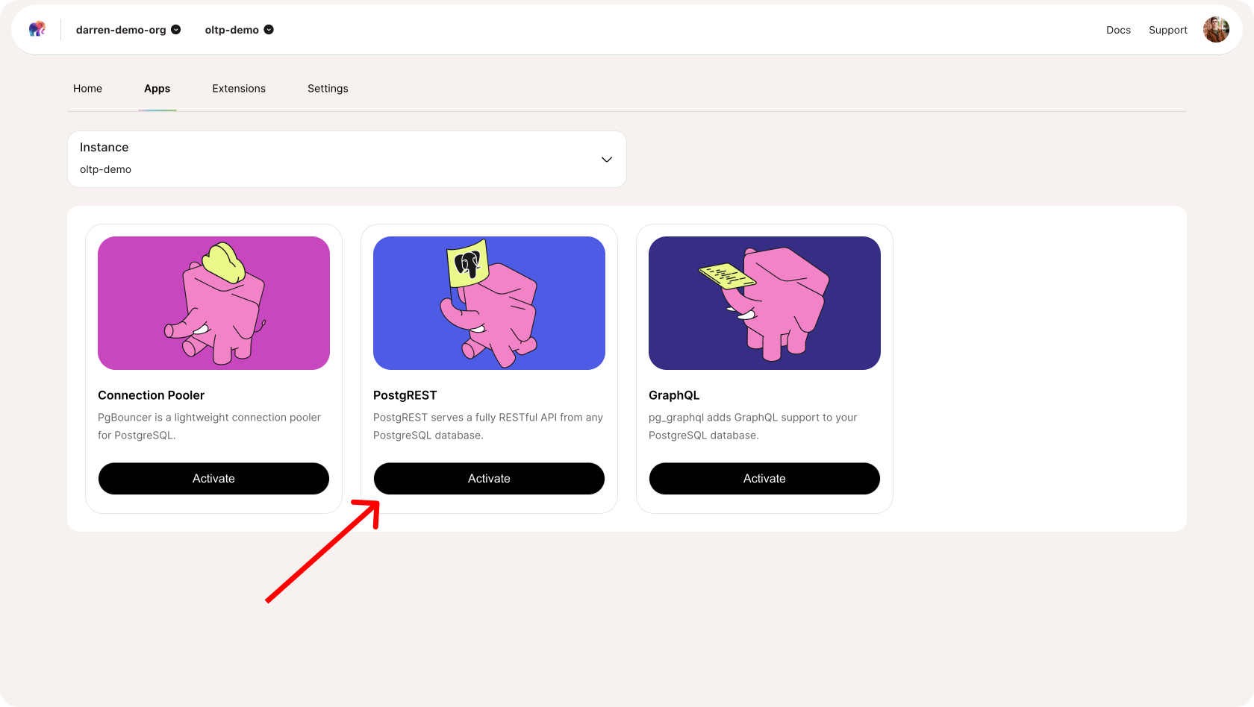Select the Apps tab
Screen dimensions: 1254x707
pyautogui.click(x=157, y=88)
